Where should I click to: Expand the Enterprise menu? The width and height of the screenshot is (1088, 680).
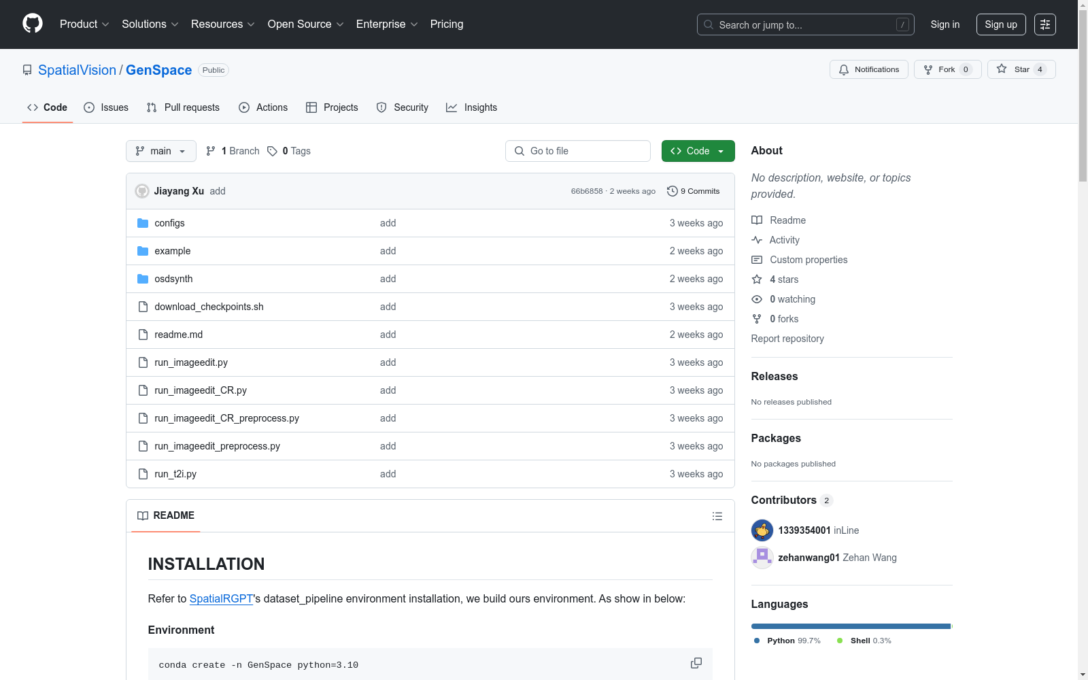387,24
